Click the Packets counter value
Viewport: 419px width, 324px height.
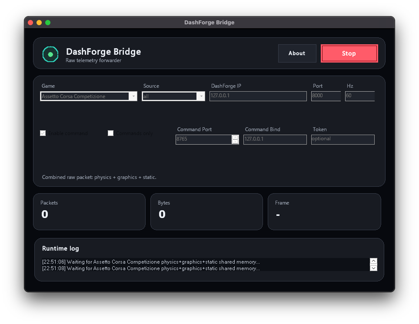pos(45,214)
